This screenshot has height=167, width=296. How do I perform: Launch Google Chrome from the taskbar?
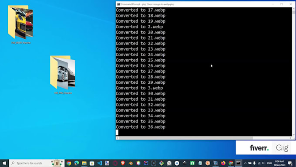69,163
